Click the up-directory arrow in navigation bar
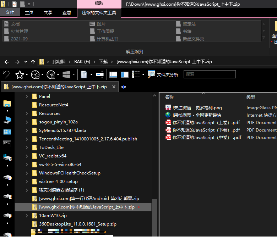 tap(33, 62)
